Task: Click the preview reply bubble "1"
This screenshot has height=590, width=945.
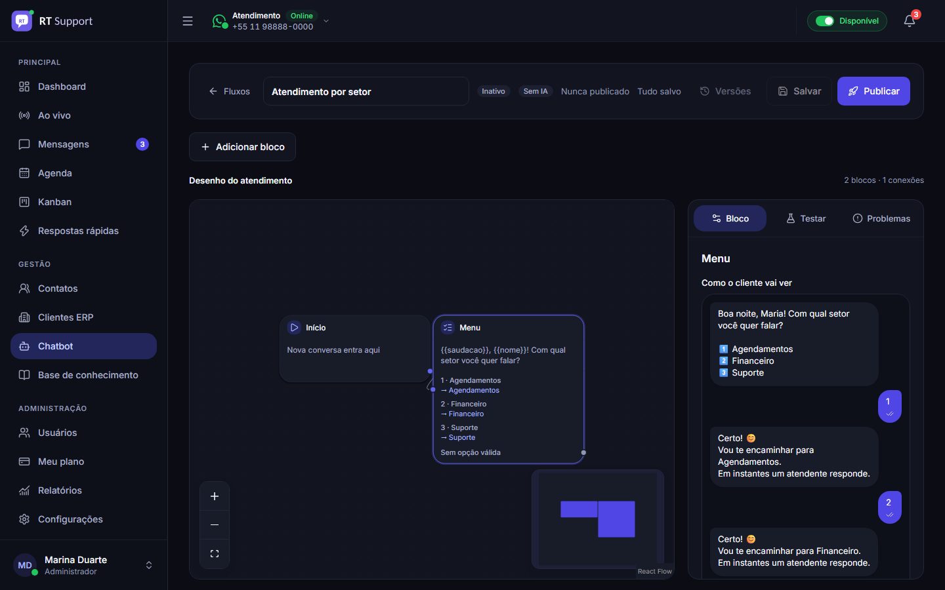Action: click(x=890, y=406)
